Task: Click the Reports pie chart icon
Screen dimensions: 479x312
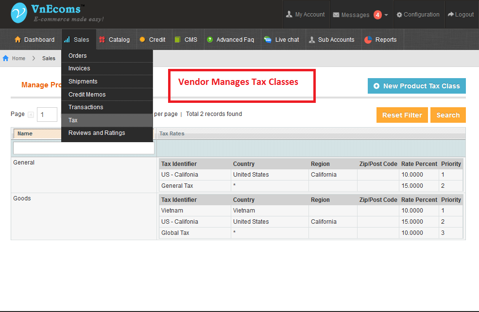Action: click(x=369, y=39)
